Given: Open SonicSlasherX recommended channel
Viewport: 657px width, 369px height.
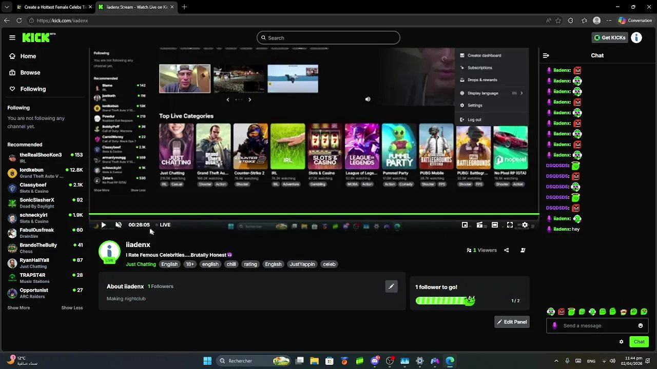Looking at the screenshot, I should 45,202.
